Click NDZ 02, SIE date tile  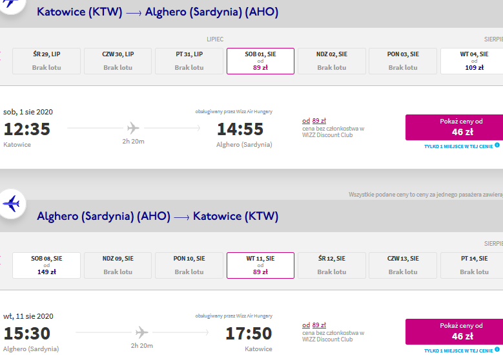pos(332,61)
